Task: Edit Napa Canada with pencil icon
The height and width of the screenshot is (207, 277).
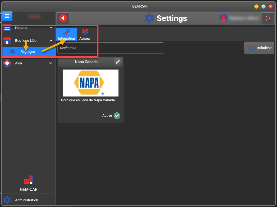Action: click(x=118, y=62)
